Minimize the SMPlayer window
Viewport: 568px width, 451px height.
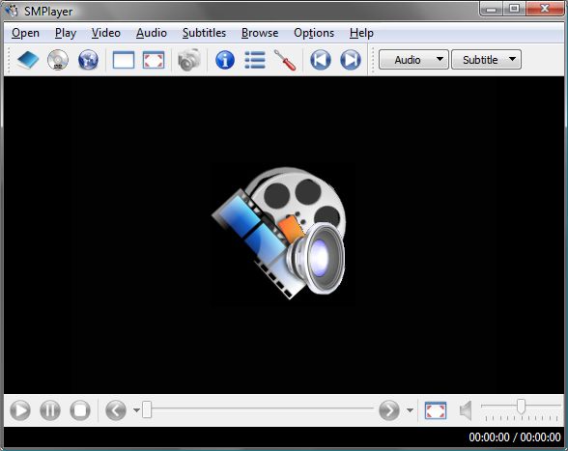click(x=491, y=9)
